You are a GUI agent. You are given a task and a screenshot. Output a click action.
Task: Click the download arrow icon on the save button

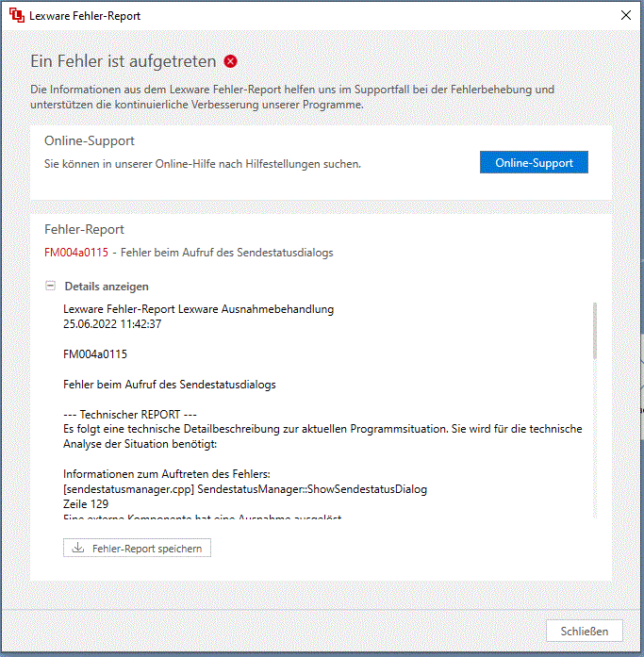(x=78, y=549)
